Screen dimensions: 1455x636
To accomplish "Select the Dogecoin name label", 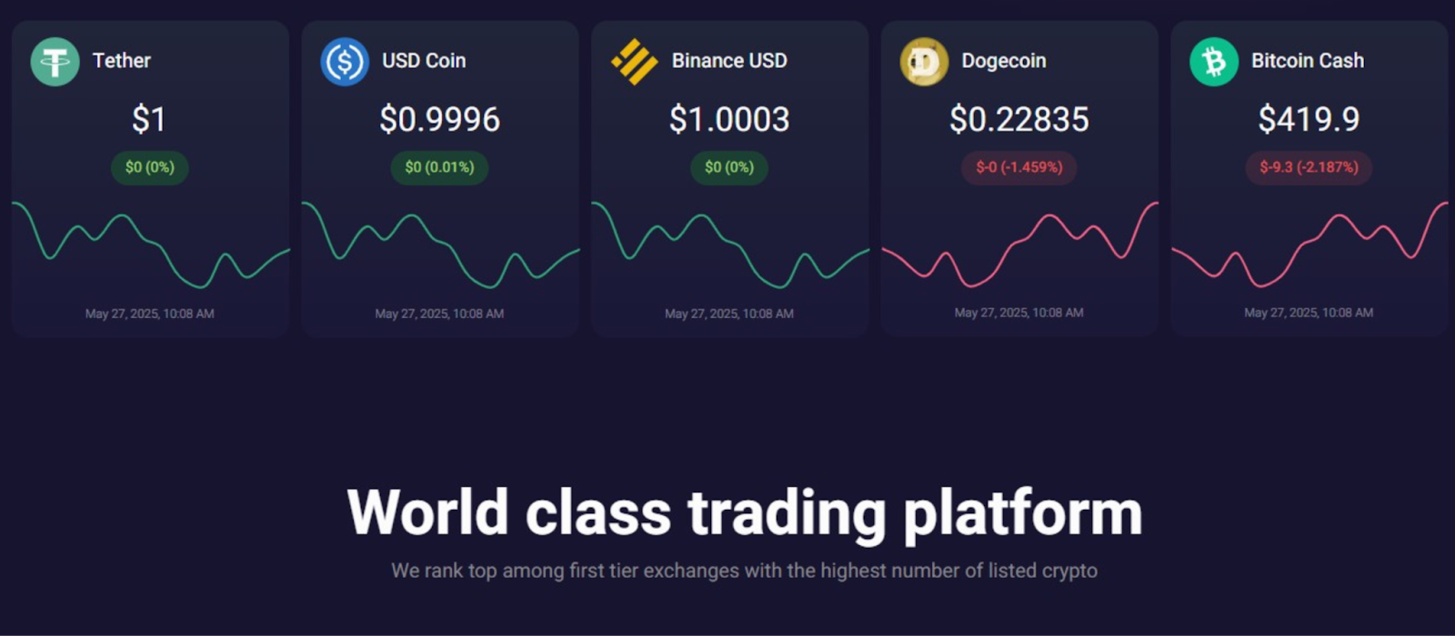I will (x=1004, y=61).
